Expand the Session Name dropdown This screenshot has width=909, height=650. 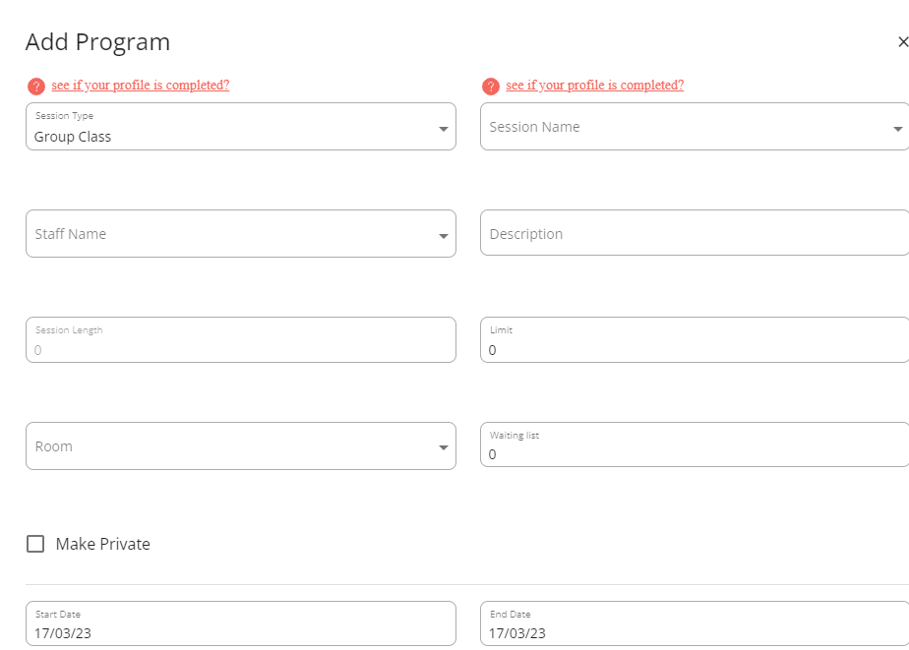(x=898, y=129)
